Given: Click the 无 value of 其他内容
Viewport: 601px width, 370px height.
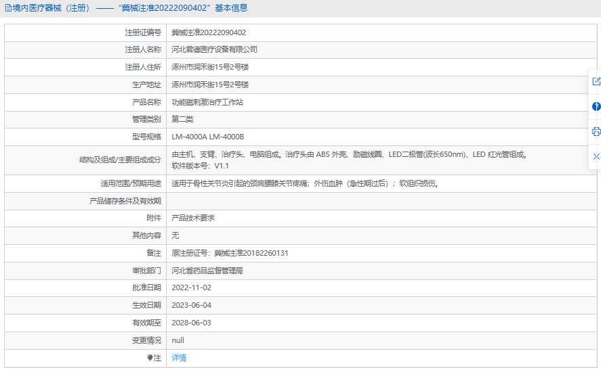Looking at the screenshot, I should point(175,235).
